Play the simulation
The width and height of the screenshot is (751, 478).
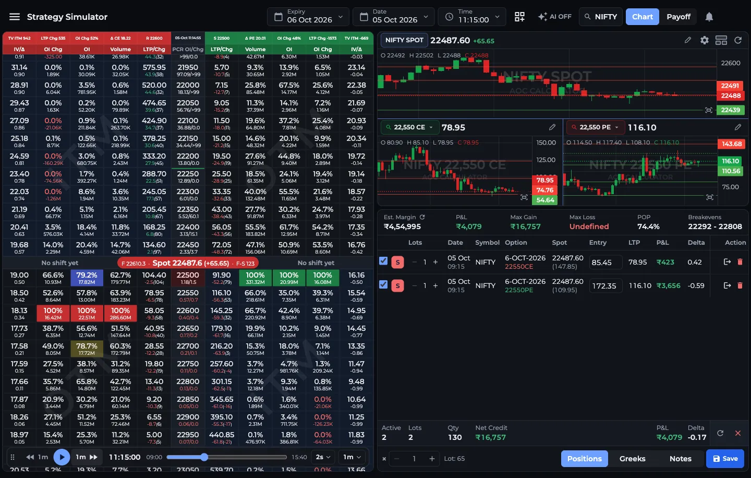point(62,457)
